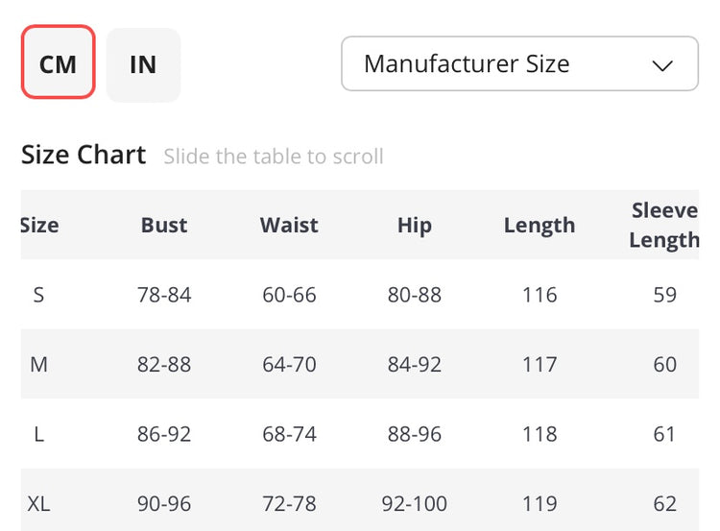This screenshot has width=720, height=531.
Task: Open the Manufacturer Size dropdown
Action: pos(518,64)
